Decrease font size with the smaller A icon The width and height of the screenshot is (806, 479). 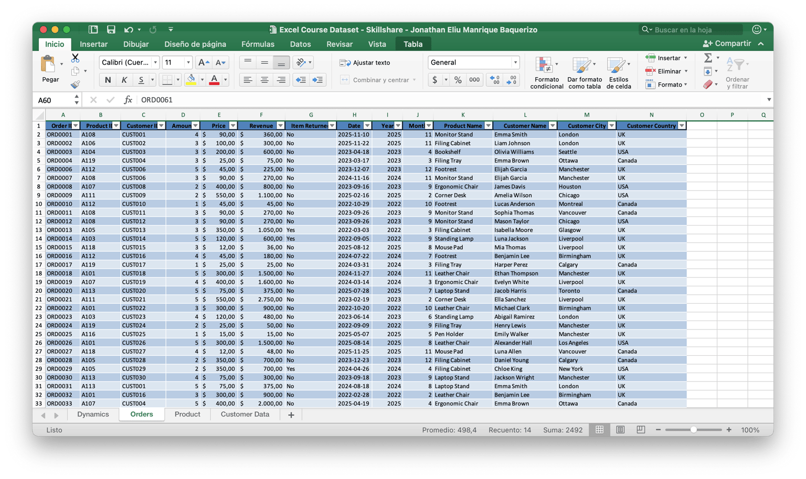click(x=221, y=62)
